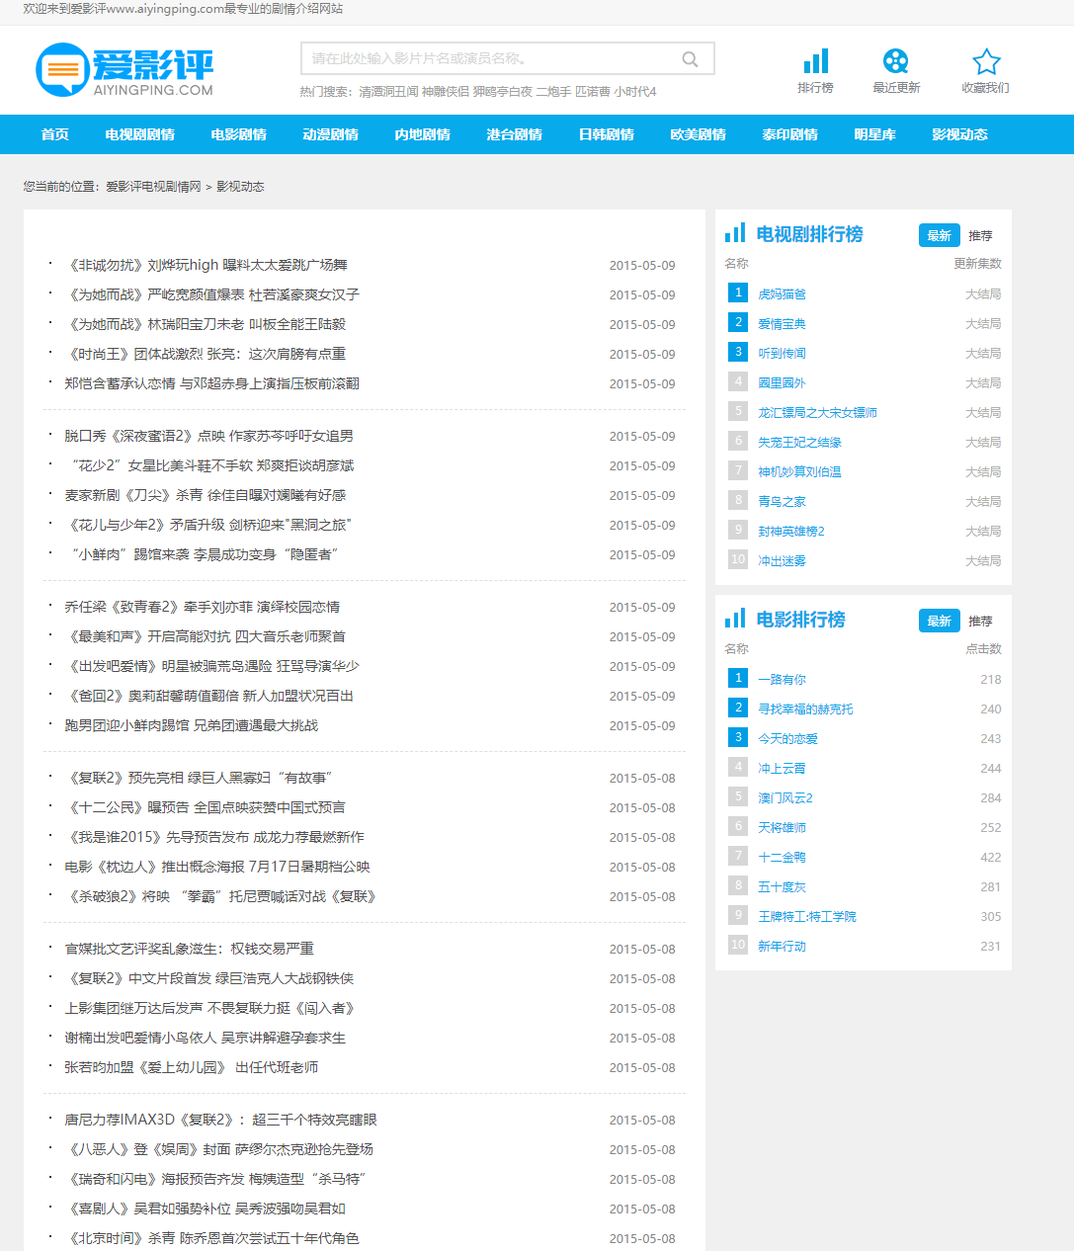Open 日韩剧情 navigation item
This screenshot has height=1251, width=1074.
(x=607, y=134)
